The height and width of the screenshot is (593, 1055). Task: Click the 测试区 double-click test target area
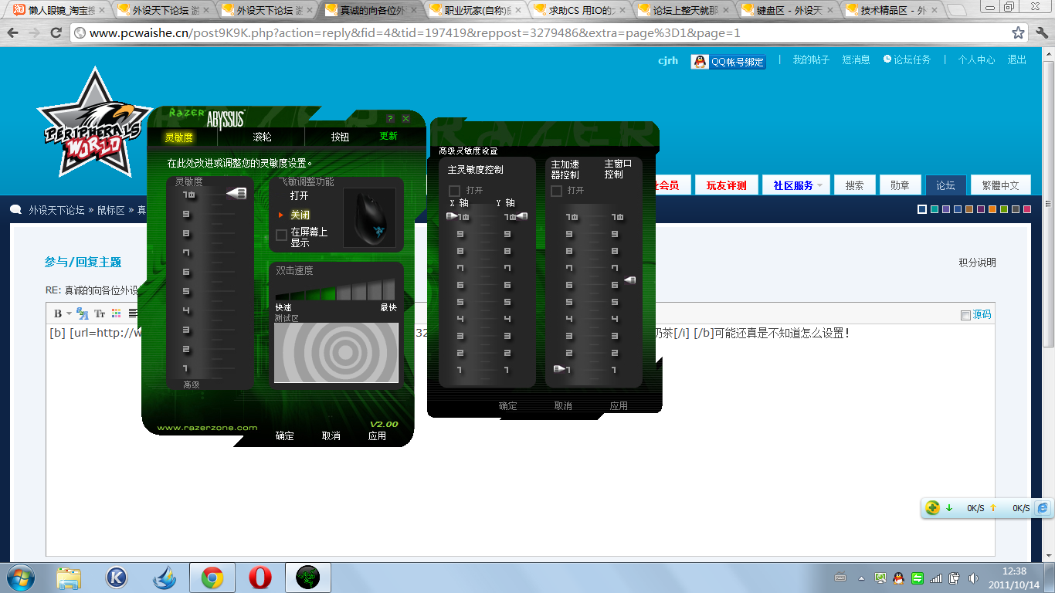coord(336,353)
